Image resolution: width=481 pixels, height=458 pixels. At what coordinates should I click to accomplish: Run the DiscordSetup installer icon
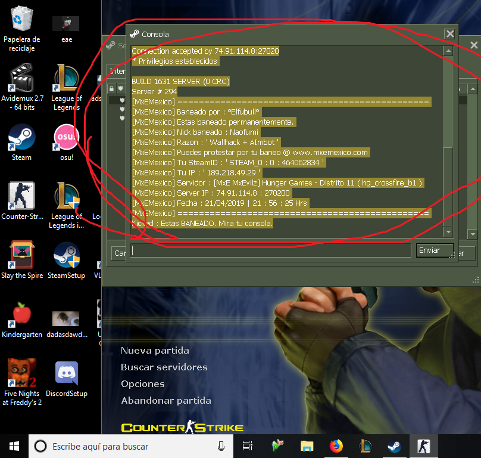pyautogui.click(x=67, y=379)
